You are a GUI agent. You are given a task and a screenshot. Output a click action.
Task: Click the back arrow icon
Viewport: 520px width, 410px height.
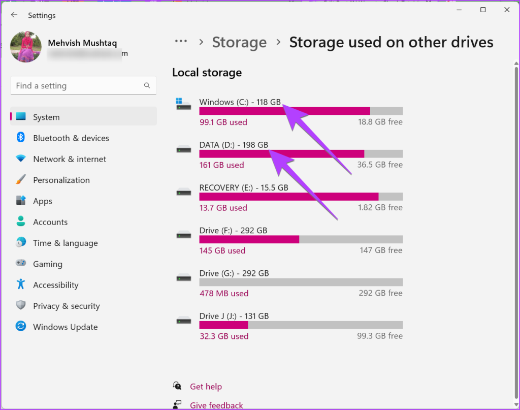[14, 15]
